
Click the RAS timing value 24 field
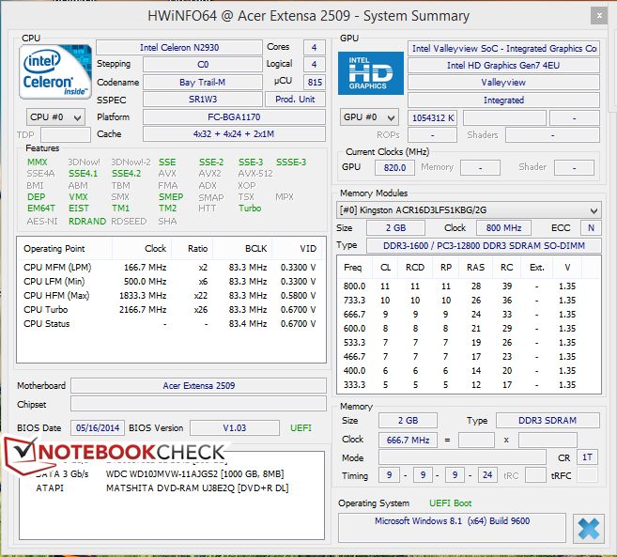coord(487,475)
